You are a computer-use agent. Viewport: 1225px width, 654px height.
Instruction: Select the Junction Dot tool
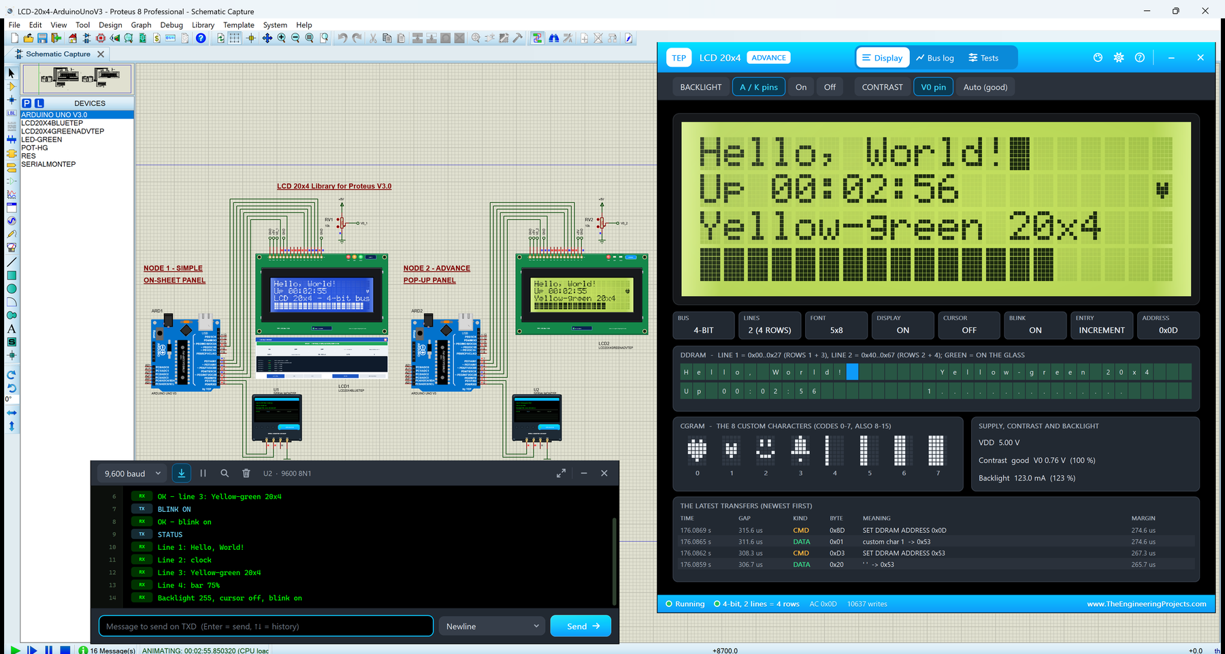click(x=11, y=100)
